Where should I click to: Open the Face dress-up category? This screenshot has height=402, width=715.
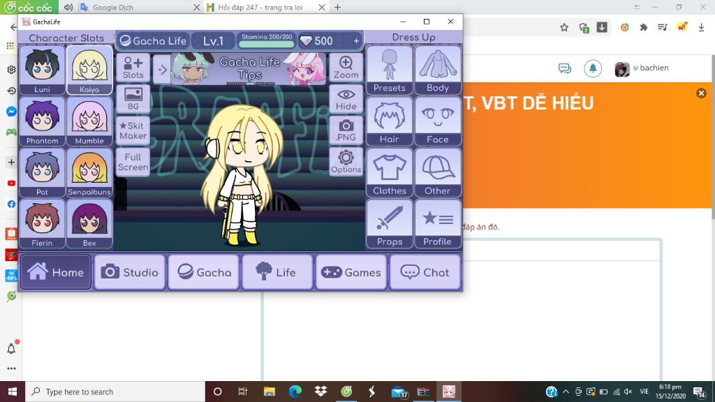(x=438, y=121)
